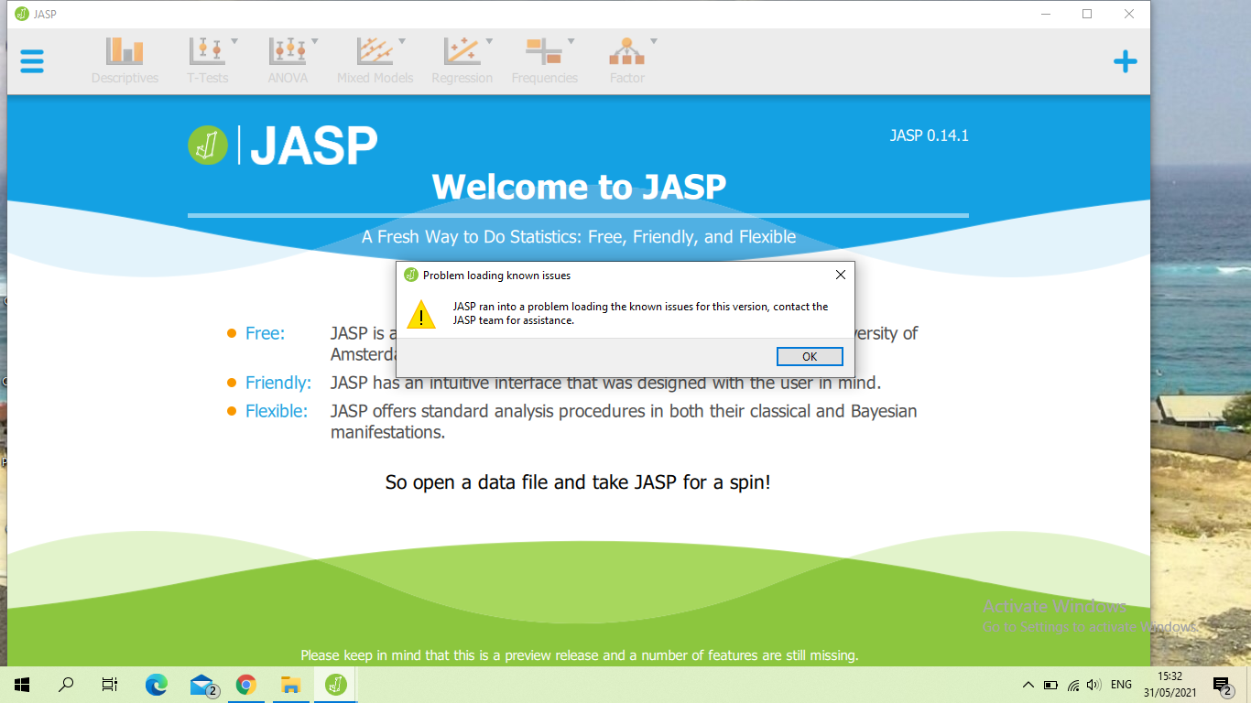Click the JASP icon in the taskbar
This screenshot has height=703, width=1251.
coord(334,684)
